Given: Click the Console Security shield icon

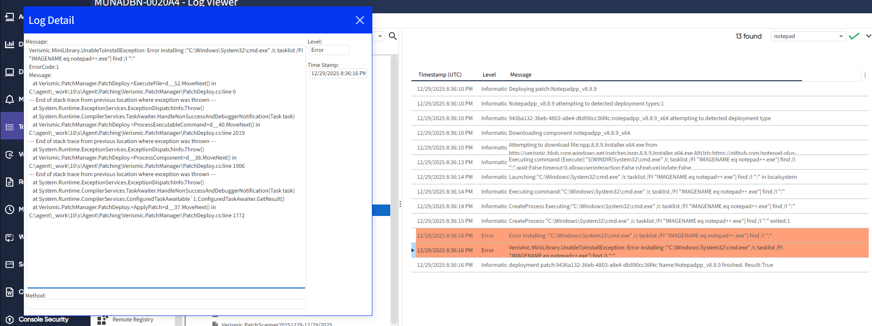Looking at the screenshot, I should coord(10,320).
